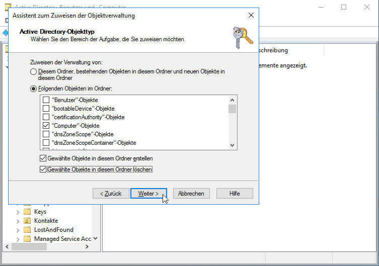Image resolution: width=379 pixels, height=266 pixels.
Task: Maximize the Active Directory main window
Action: coord(344,7)
